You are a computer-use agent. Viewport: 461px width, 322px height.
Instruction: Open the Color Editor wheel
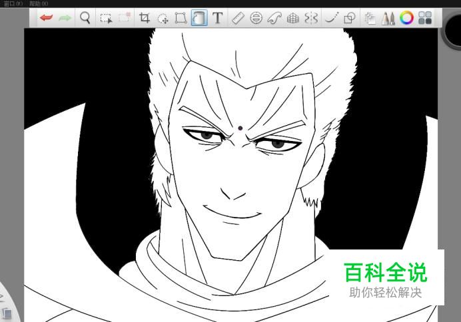click(x=406, y=18)
